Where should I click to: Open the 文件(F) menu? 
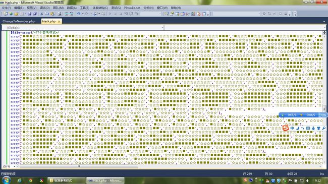6,8
